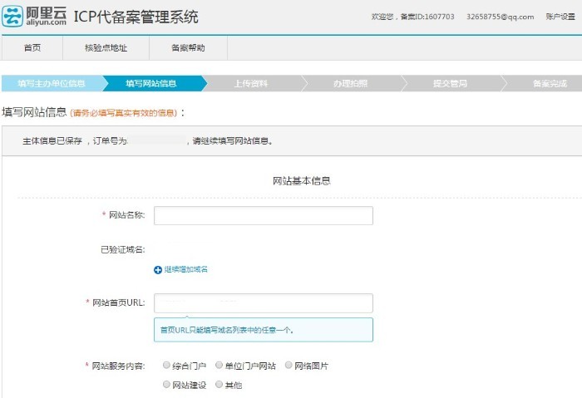582x398 pixels.
Task: Switch to 核验点地址 tab
Action: pyautogui.click(x=106, y=48)
